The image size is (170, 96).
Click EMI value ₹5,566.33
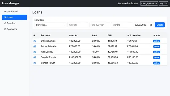pos(113,63)
